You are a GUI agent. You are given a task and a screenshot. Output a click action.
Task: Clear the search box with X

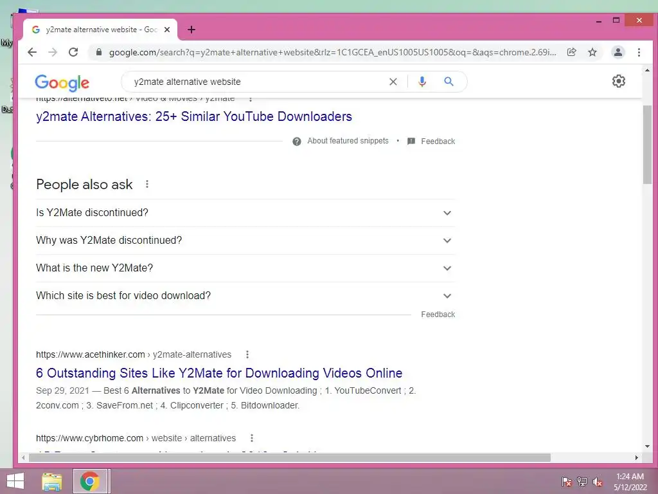point(393,82)
